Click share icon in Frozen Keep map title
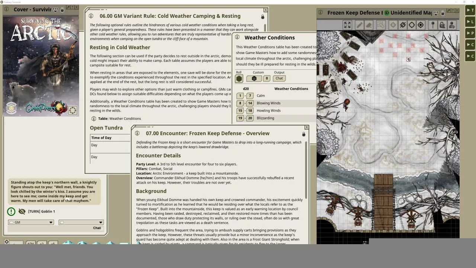This screenshot has height=268, width=476. (x=436, y=13)
